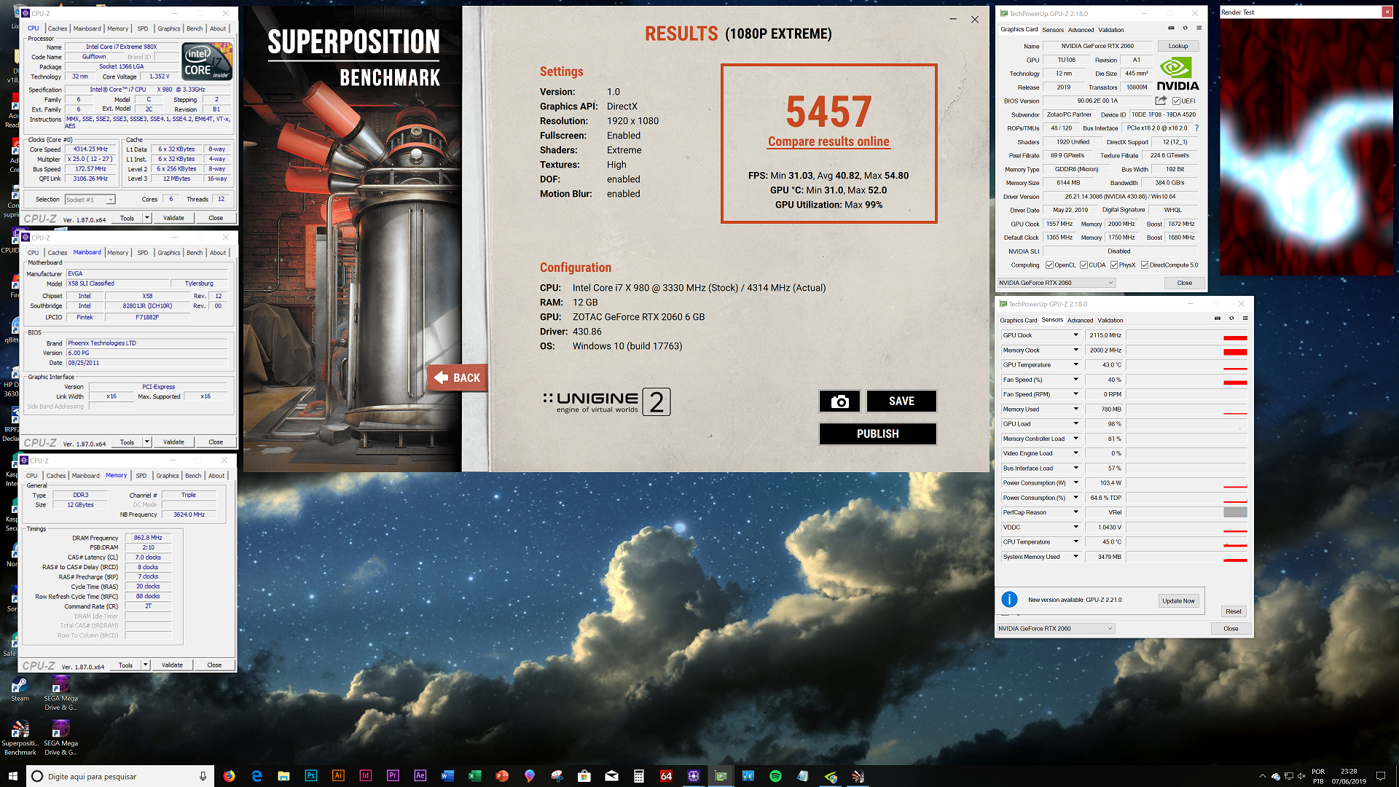Open Validation tab in top GPU-Z window
This screenshot has width=1399, height=787.
click(x=1110, y=30)
